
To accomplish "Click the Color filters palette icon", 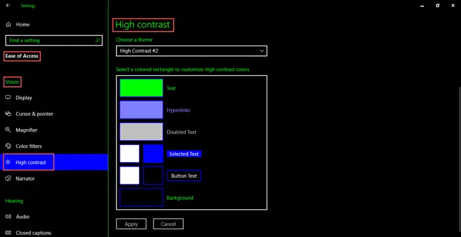I will pyautogui.click(x=8, y=146).
